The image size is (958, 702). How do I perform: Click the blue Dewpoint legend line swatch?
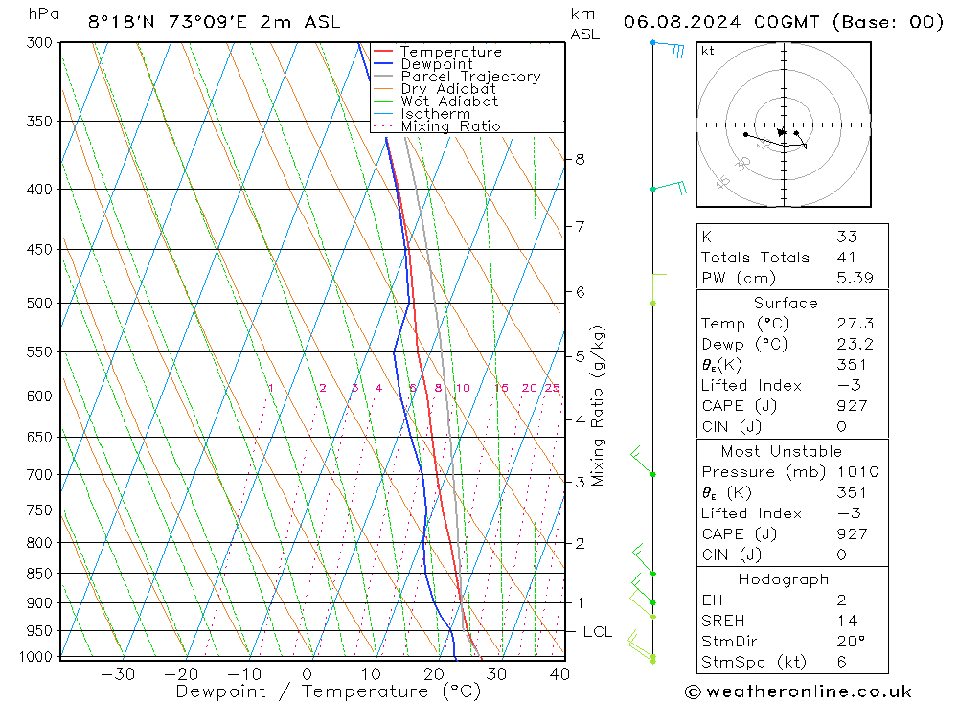383,63
